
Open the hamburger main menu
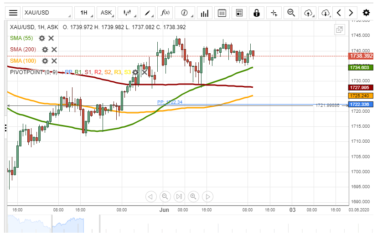click(x=14, y=13)
